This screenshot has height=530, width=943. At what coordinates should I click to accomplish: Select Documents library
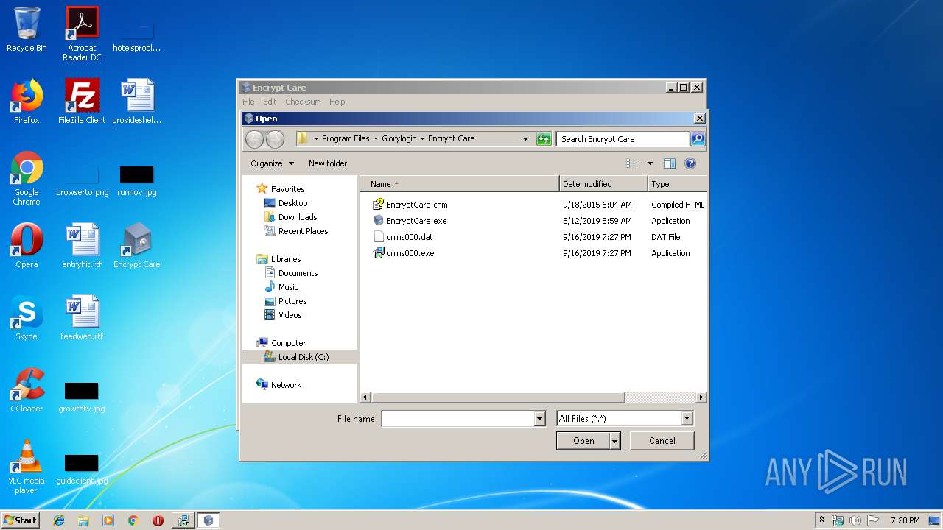pos(298,273)
